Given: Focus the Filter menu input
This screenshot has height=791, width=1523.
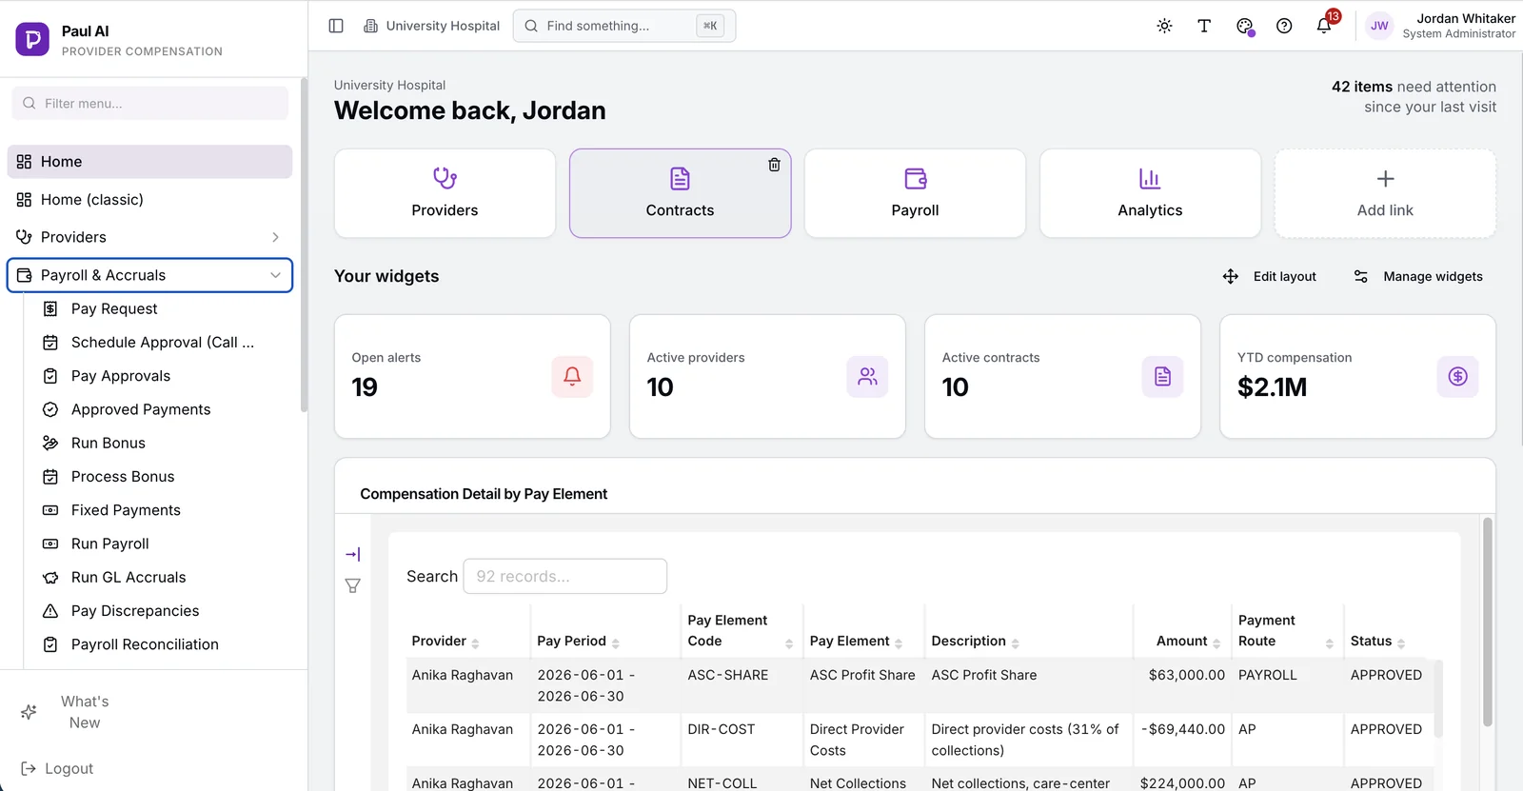Looking at the screenshot, I should click(150, 103).
